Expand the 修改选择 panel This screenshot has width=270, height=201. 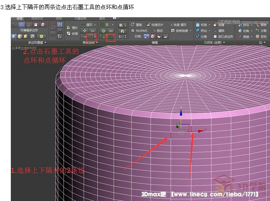tap(90, 43)
